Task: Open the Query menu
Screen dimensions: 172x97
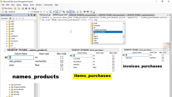Action: (19, 5)
